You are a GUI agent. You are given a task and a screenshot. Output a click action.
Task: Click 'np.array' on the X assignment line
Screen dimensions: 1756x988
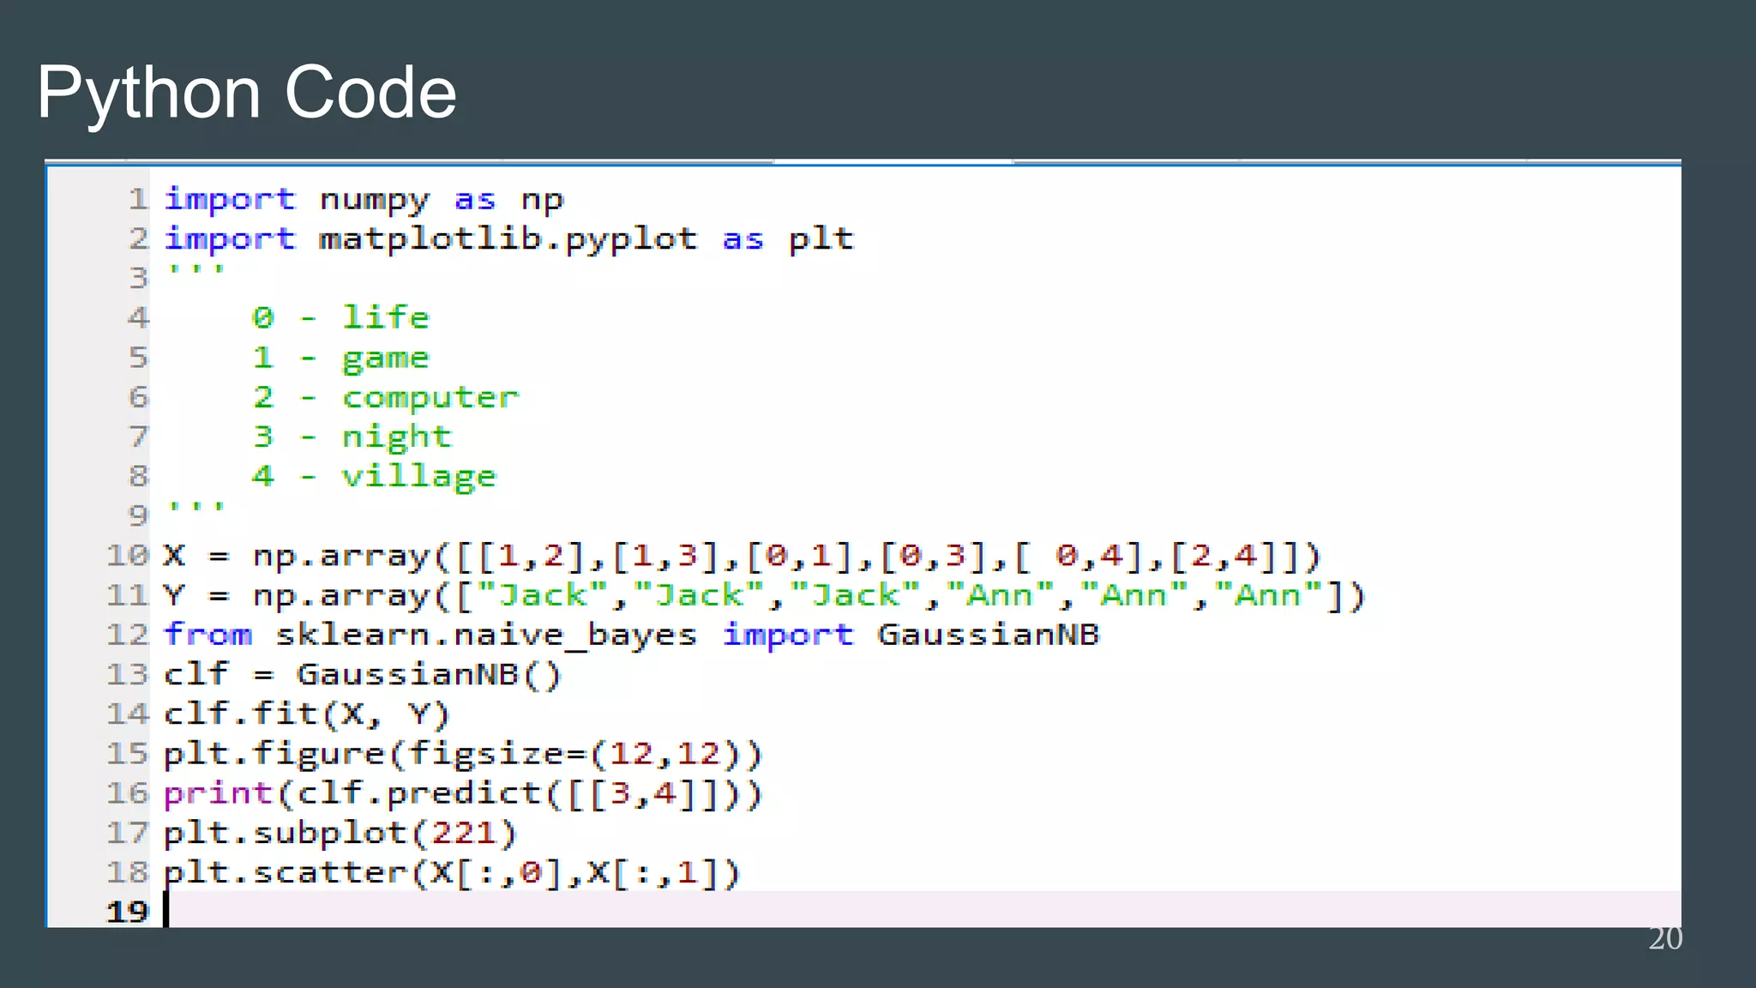pos(340,557)
